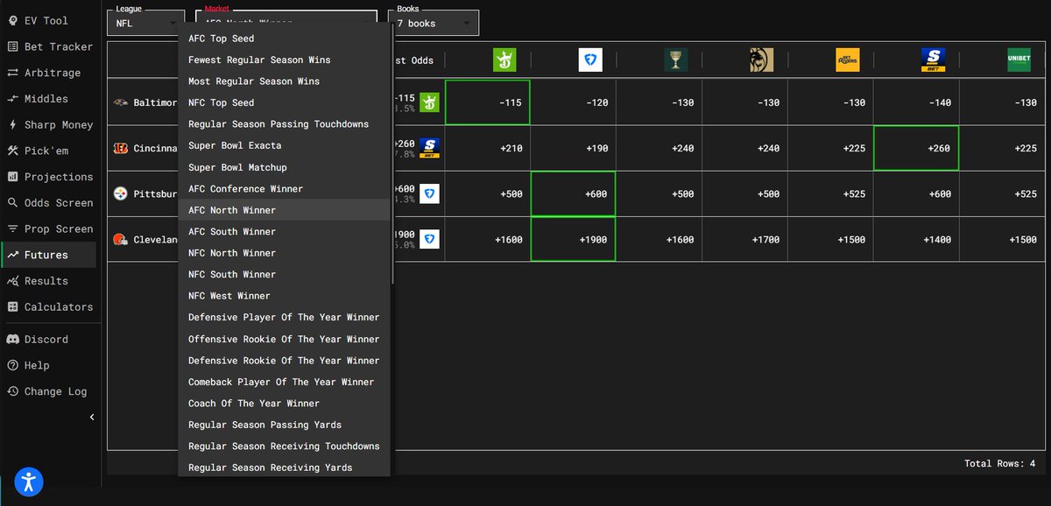Click the Unibet column logo
The width and height of the screenshot is (1051, 506).
(x=1019, y=60)
